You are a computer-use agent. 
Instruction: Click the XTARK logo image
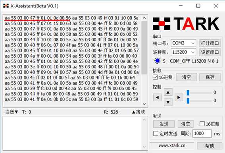point(186,24)
